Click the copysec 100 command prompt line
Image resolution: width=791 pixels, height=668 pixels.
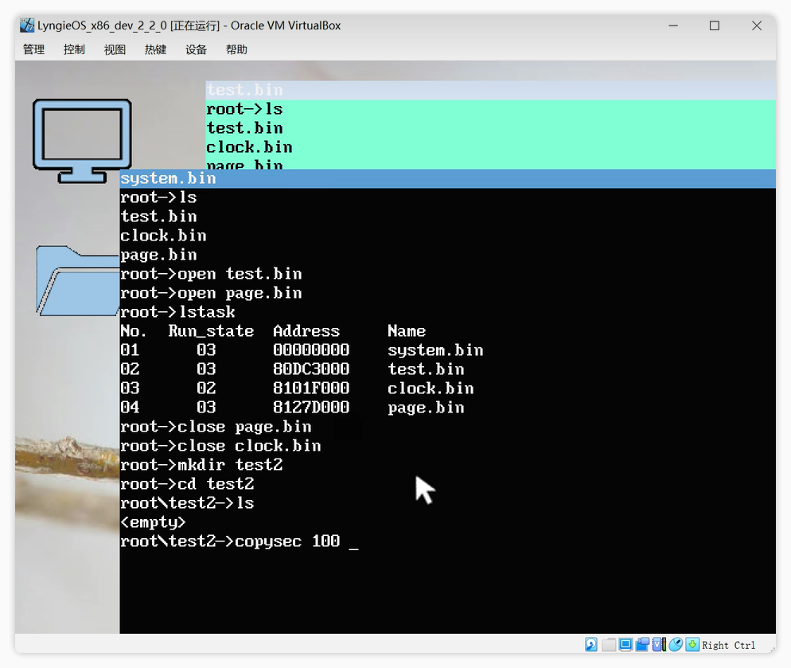[x=239, y=541]
